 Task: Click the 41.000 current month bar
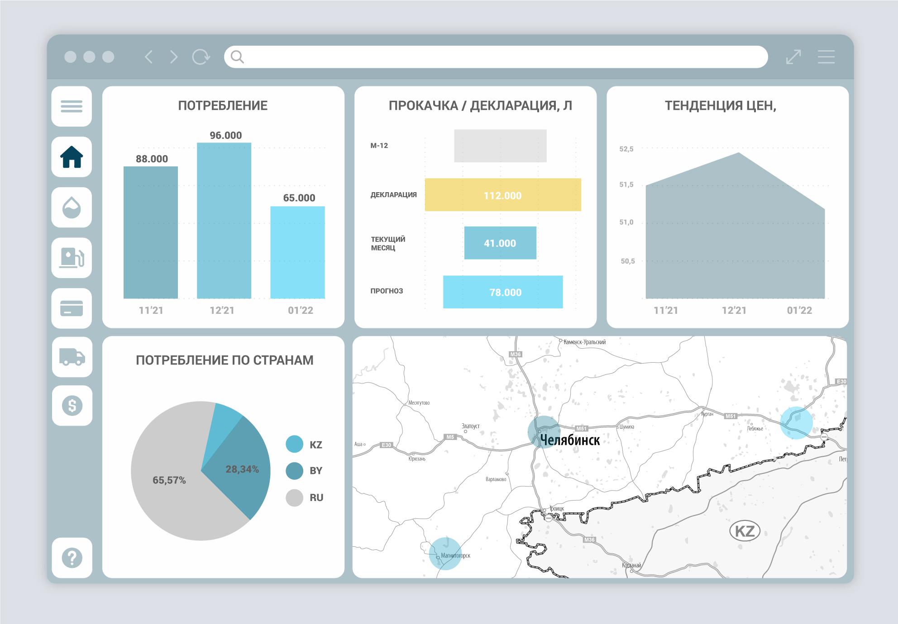pyautogui.click(x=500, y=243)
